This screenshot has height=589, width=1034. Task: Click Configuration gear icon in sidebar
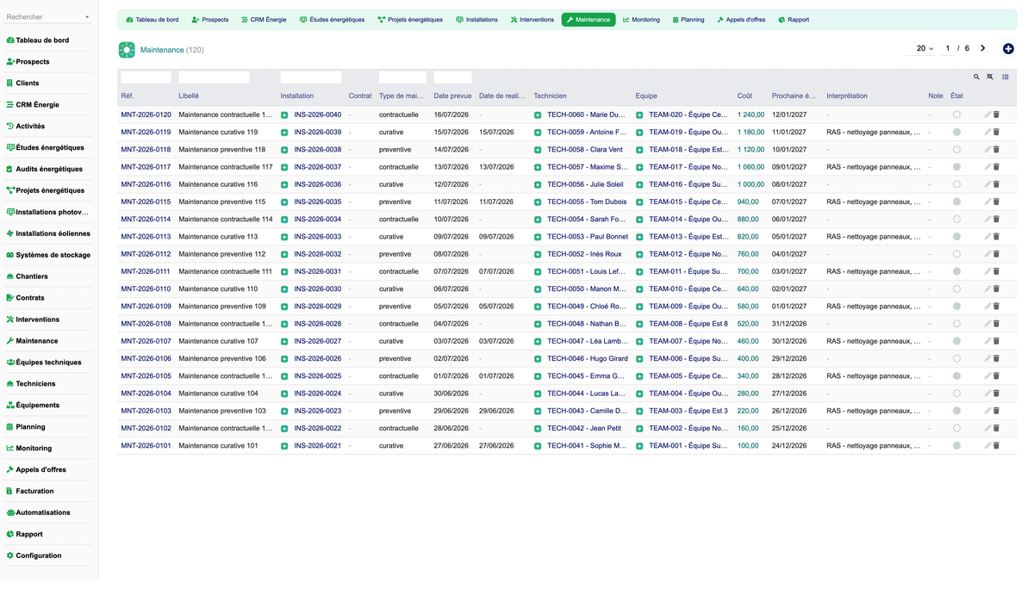[x=10, y=555]
